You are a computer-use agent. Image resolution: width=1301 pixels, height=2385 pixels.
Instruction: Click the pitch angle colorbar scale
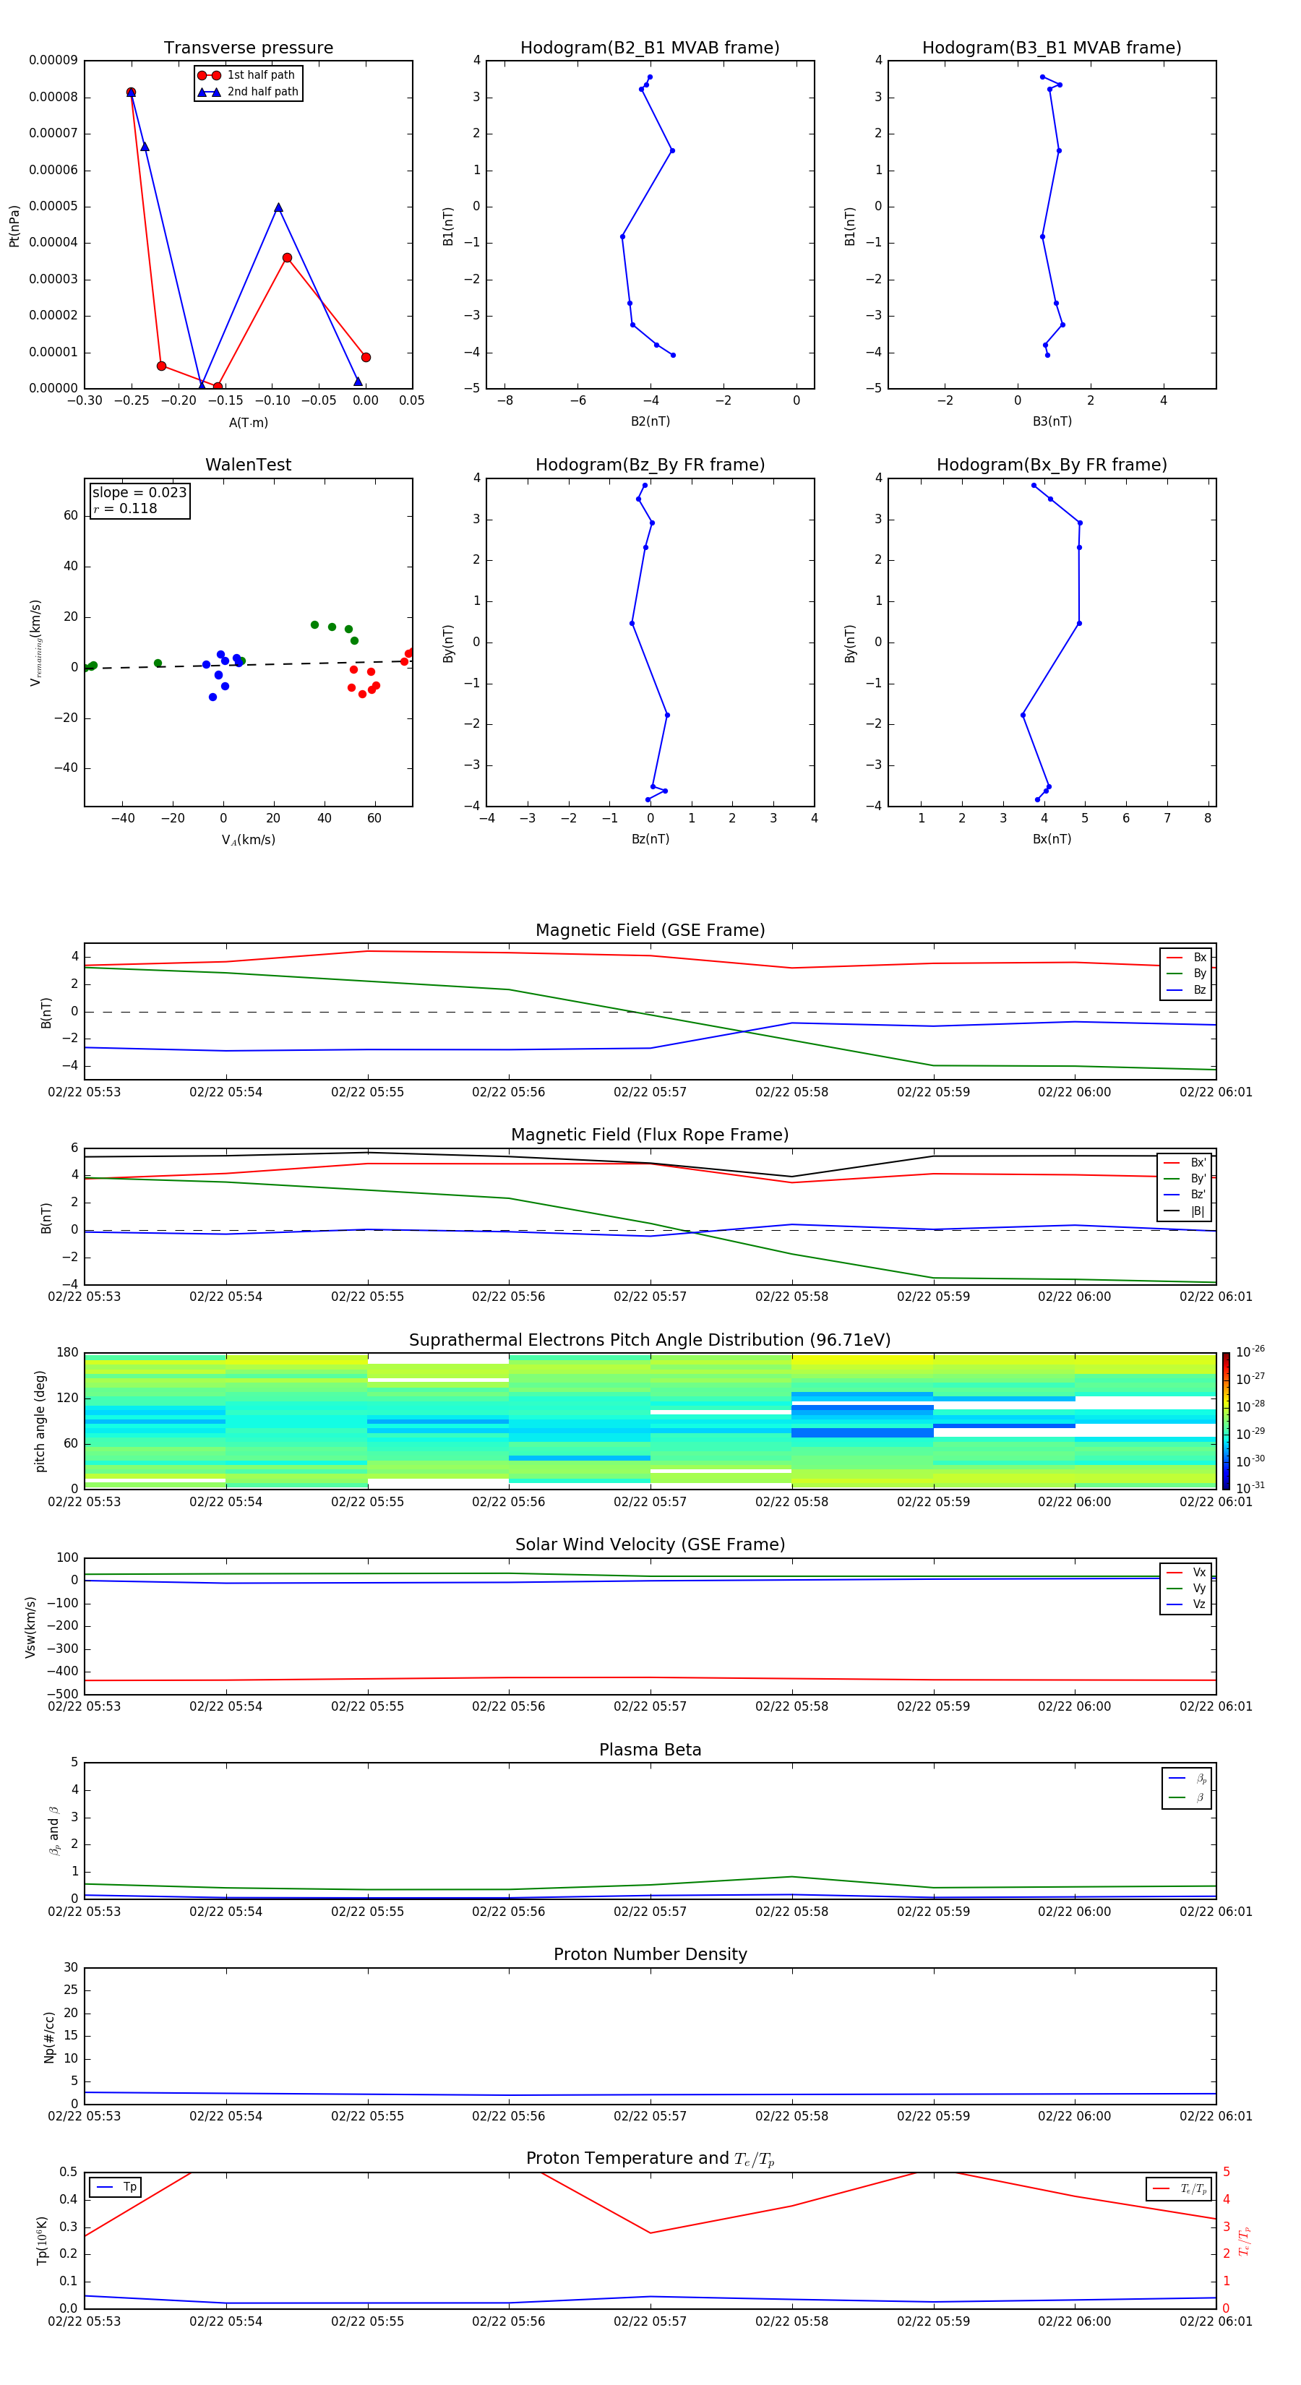(x=1226, y=1420)
